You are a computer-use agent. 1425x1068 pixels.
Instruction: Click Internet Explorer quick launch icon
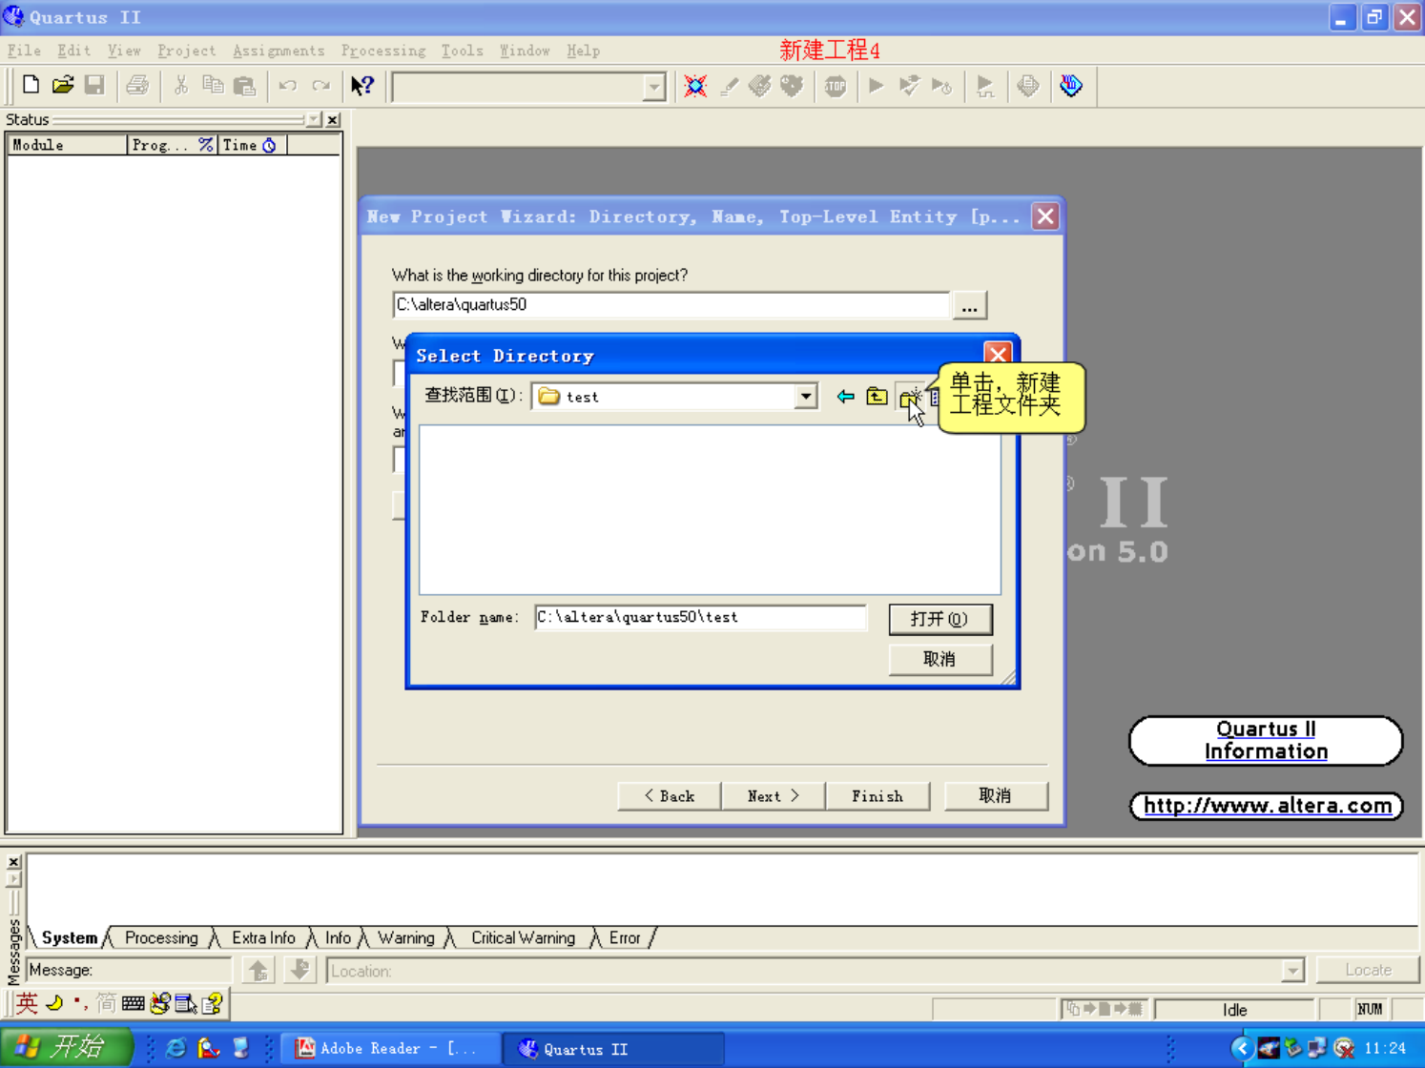pyautogui.click(x=176, y=1048)
